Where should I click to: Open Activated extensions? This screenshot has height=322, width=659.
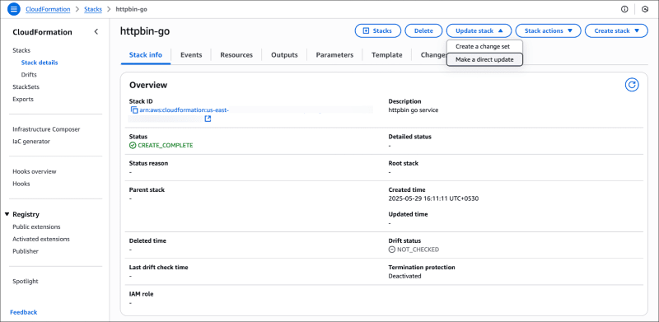coord(41,239)
